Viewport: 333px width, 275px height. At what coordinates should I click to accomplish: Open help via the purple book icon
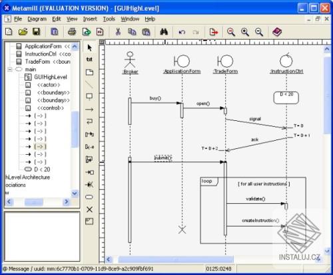tap(277, 32)
